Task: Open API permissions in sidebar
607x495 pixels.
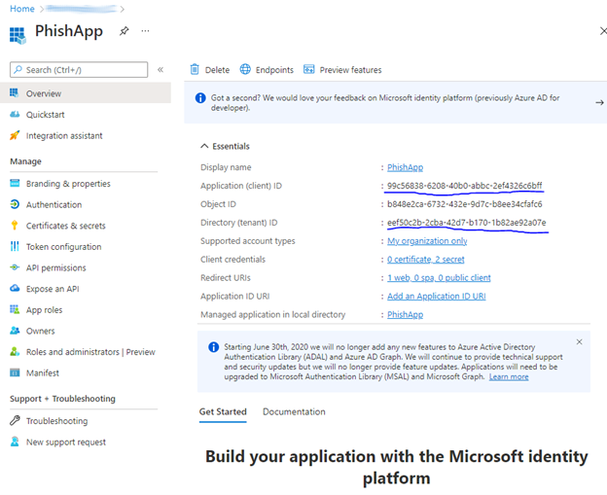Action: click(55, 268)
